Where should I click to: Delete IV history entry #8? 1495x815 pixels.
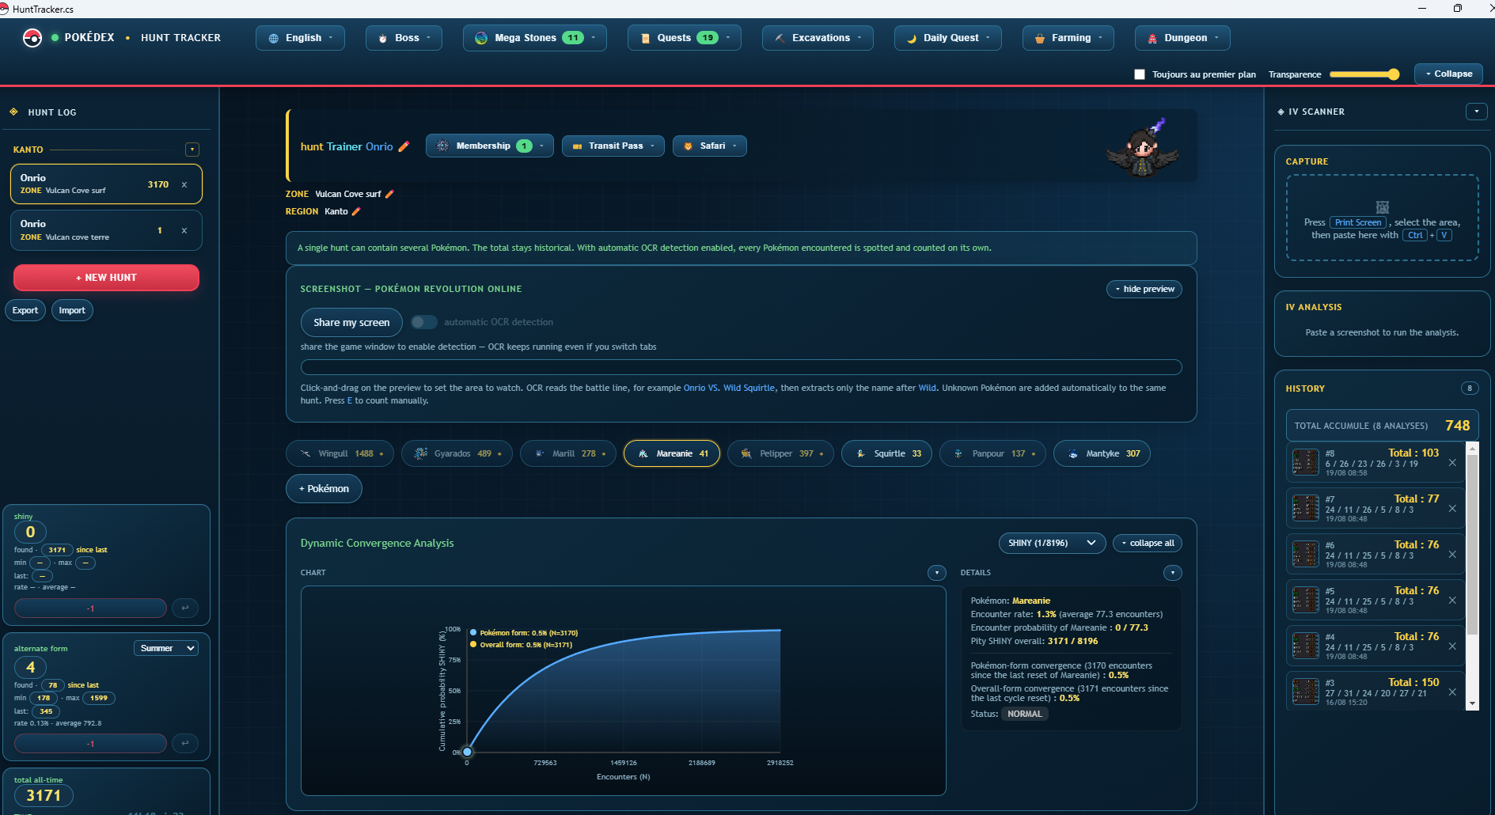(x=1452, y=463)
